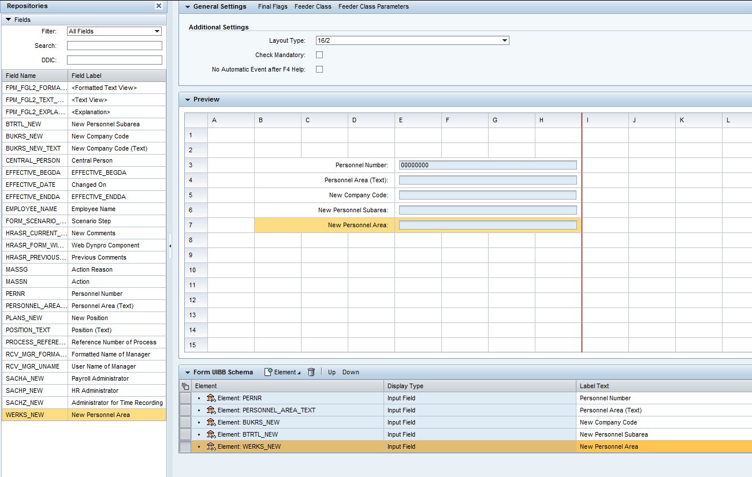Collapse the General Settings panel
This screenshot has width=752, height=477.
(187, 6)
